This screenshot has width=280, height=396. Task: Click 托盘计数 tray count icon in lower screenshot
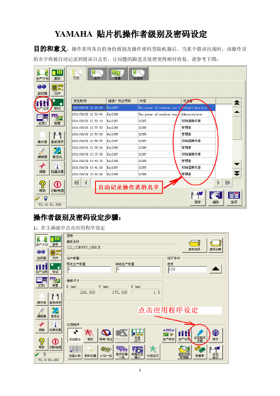75,351
